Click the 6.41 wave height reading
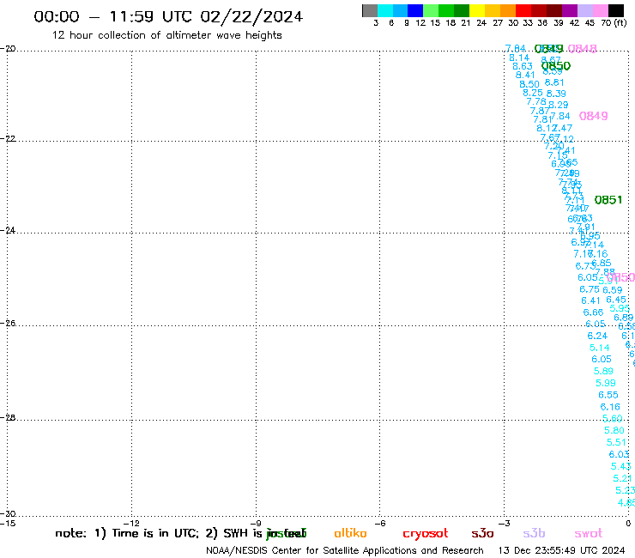Screen dimensions: 635x558 [590, 301]
